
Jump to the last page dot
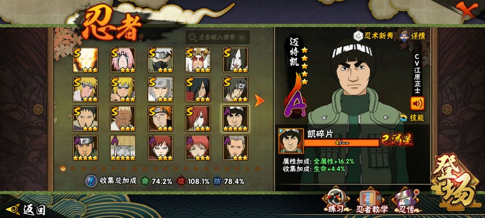pos(257,169)
